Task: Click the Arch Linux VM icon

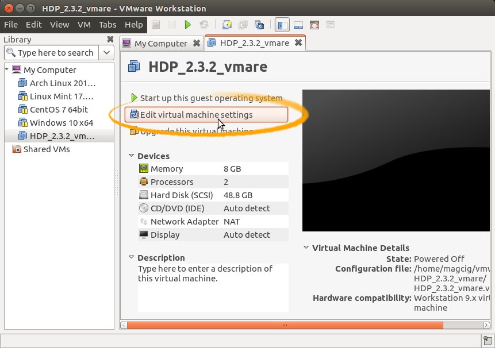Action: (23, 83)
